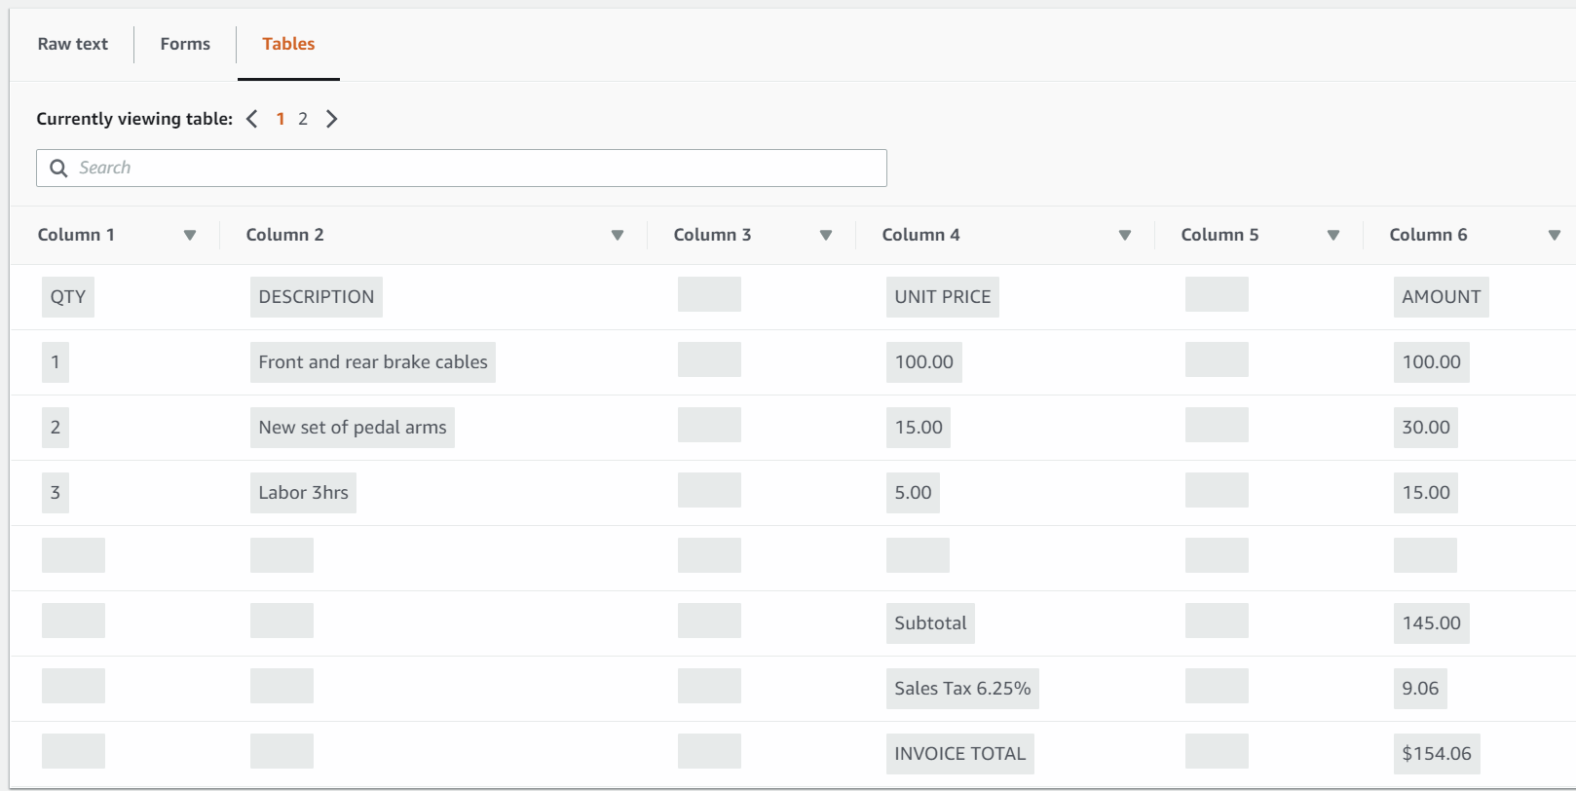The image size is (1576, 791).
Task: Select table page 1
Action: [281, 119]
